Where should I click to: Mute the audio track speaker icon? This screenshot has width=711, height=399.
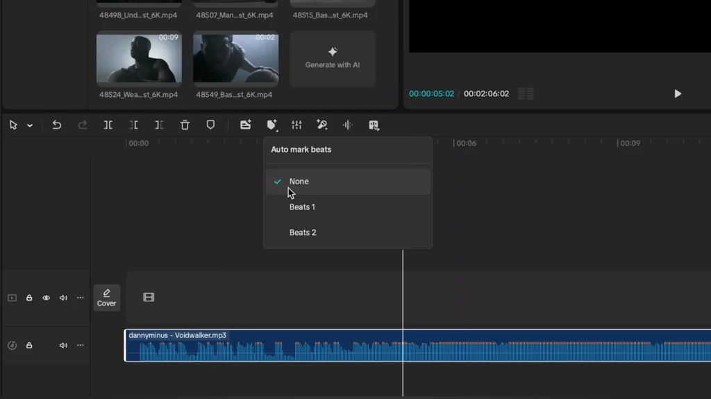click(63, 345)
